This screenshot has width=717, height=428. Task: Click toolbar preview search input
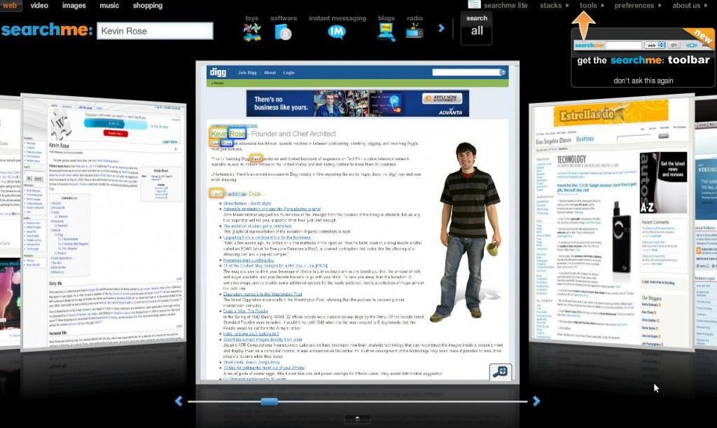coord(624,46)
